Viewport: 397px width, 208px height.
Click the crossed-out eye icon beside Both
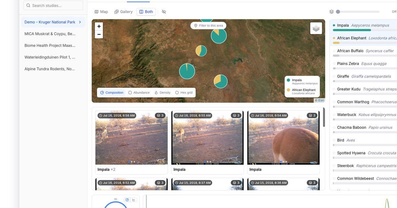(x=164, y=12)
